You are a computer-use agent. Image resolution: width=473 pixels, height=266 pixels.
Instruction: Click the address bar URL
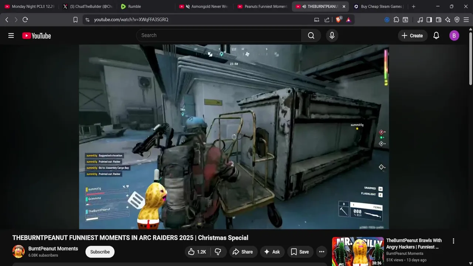pyautogui.click(x=131, y=20)
